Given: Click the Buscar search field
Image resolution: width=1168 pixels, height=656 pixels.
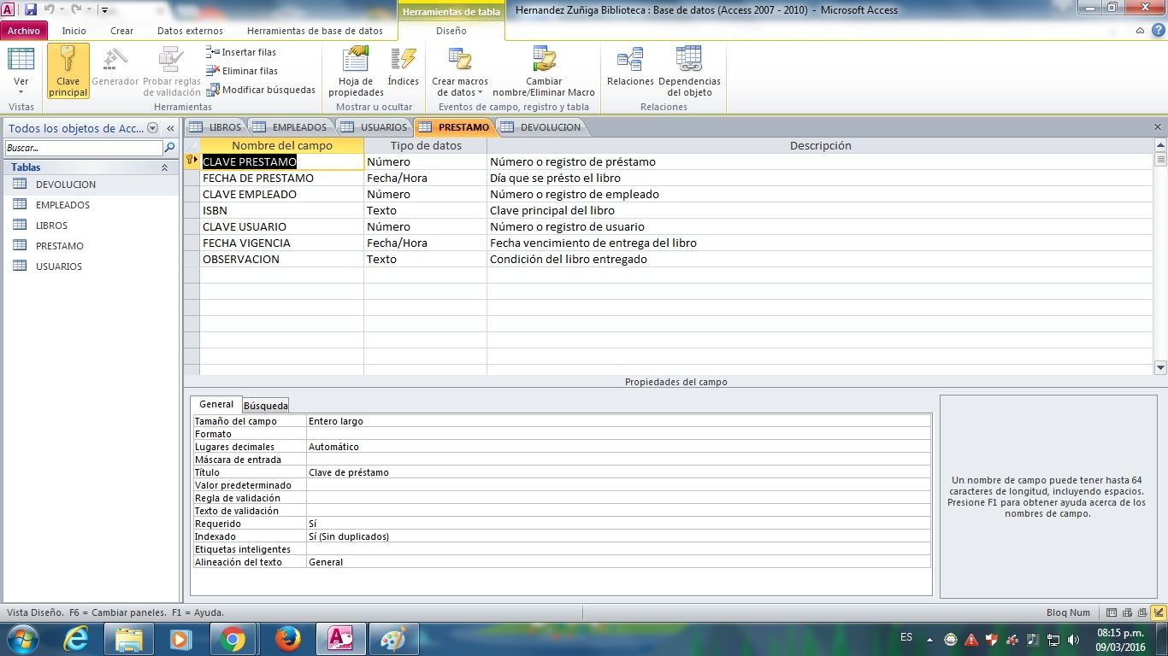Looking at the screenshot, I should [x=83, y=148].
